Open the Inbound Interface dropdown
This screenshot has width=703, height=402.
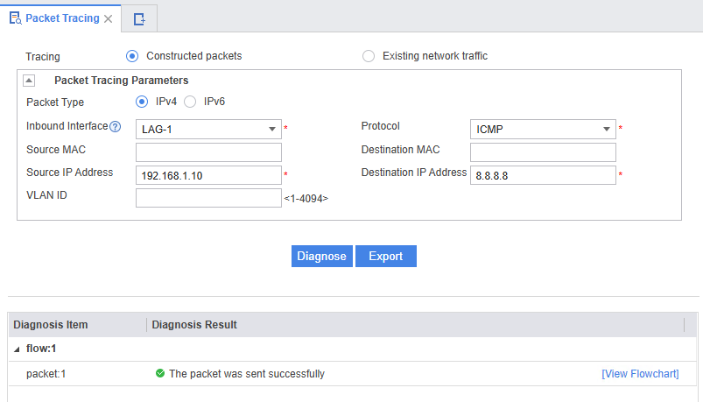[271, 130]
